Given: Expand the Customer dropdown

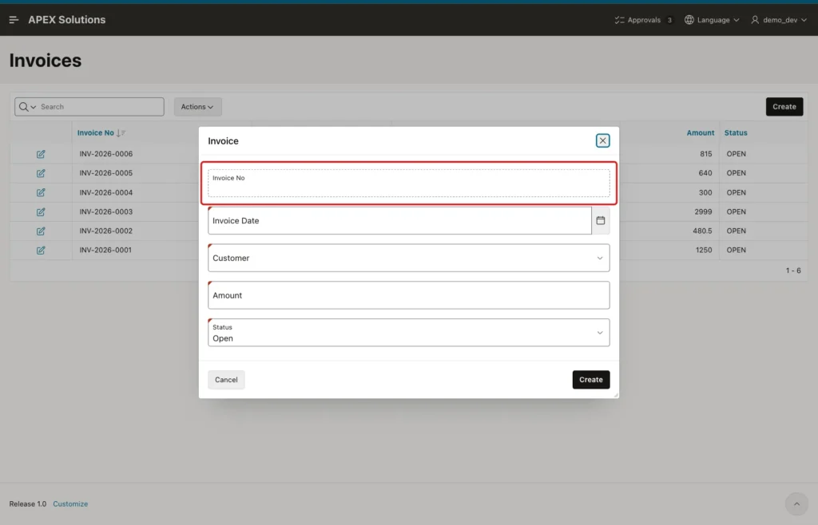Looking at the screenshot, I should pos(408,258).
